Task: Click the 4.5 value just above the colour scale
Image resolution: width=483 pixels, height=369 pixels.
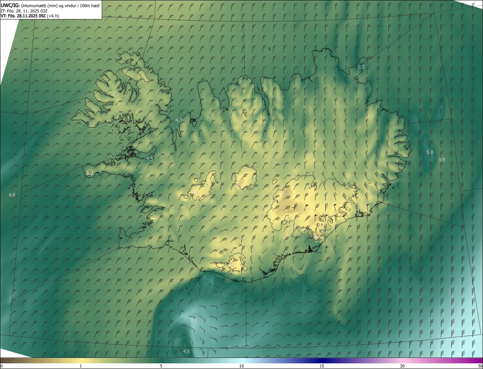Action: (186, 352)
